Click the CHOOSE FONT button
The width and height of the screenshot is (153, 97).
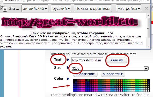coord(85,74)
